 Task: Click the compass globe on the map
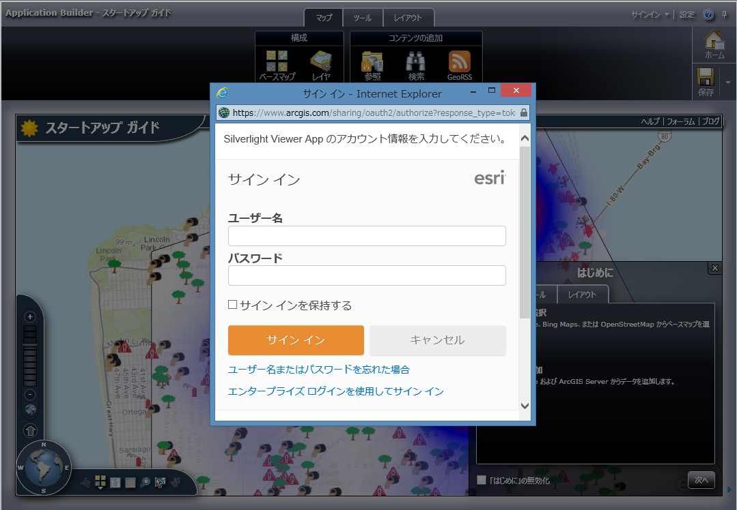(44, 467)
